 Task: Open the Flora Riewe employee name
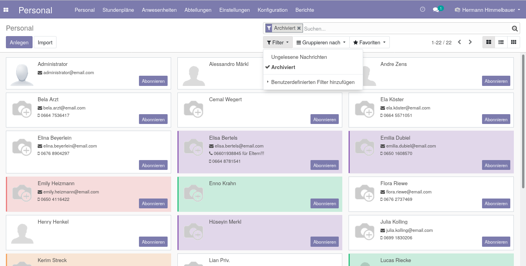coord(394,183)
